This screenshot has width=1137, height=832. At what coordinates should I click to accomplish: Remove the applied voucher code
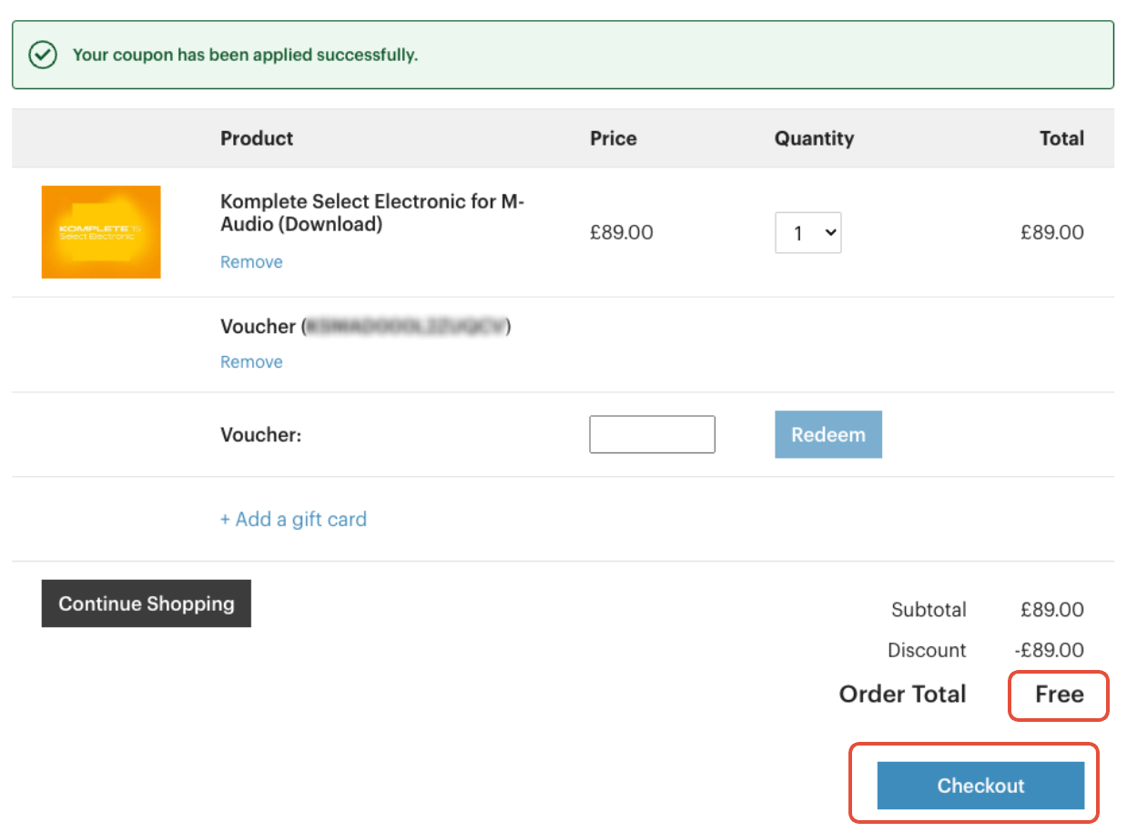coord(251,362)
